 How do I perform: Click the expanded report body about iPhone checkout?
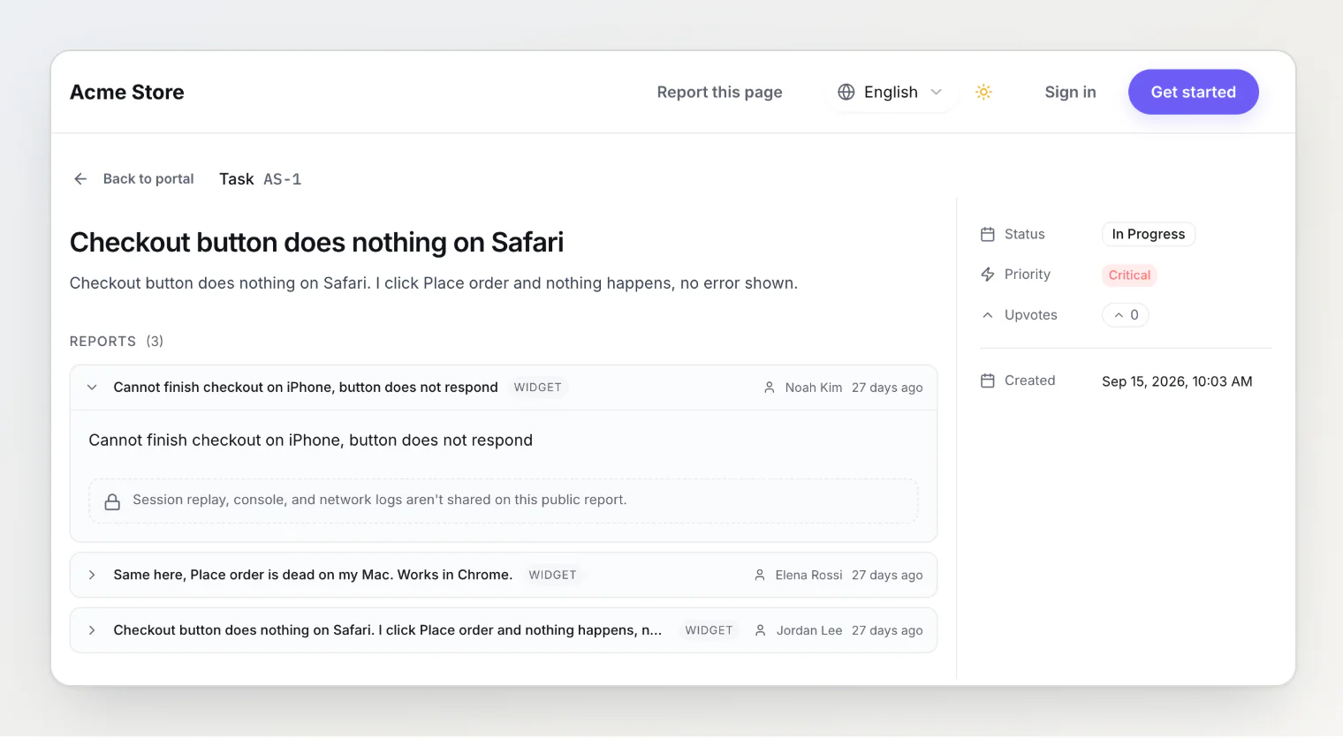pos(311,441)
